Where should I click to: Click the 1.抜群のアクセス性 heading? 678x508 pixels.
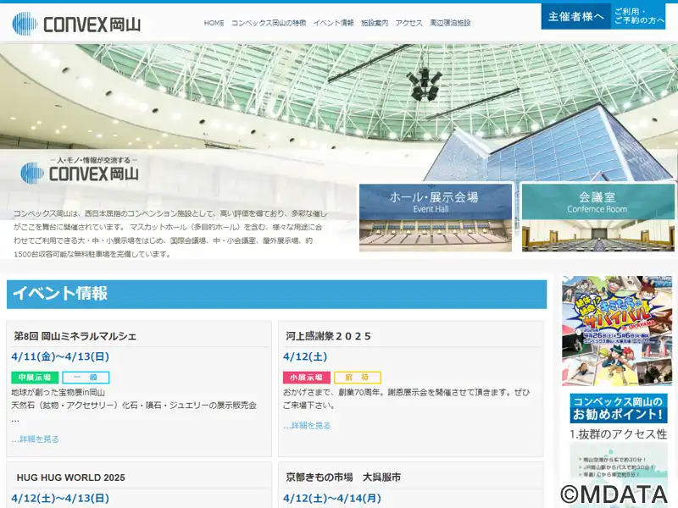coord(619,434)
